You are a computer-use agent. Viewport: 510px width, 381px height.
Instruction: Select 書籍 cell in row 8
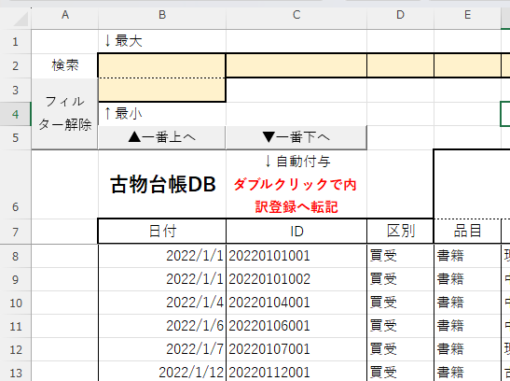pyautogui.click(x=467, y=256)
